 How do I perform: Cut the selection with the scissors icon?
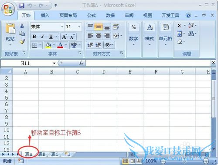[22, 26]
